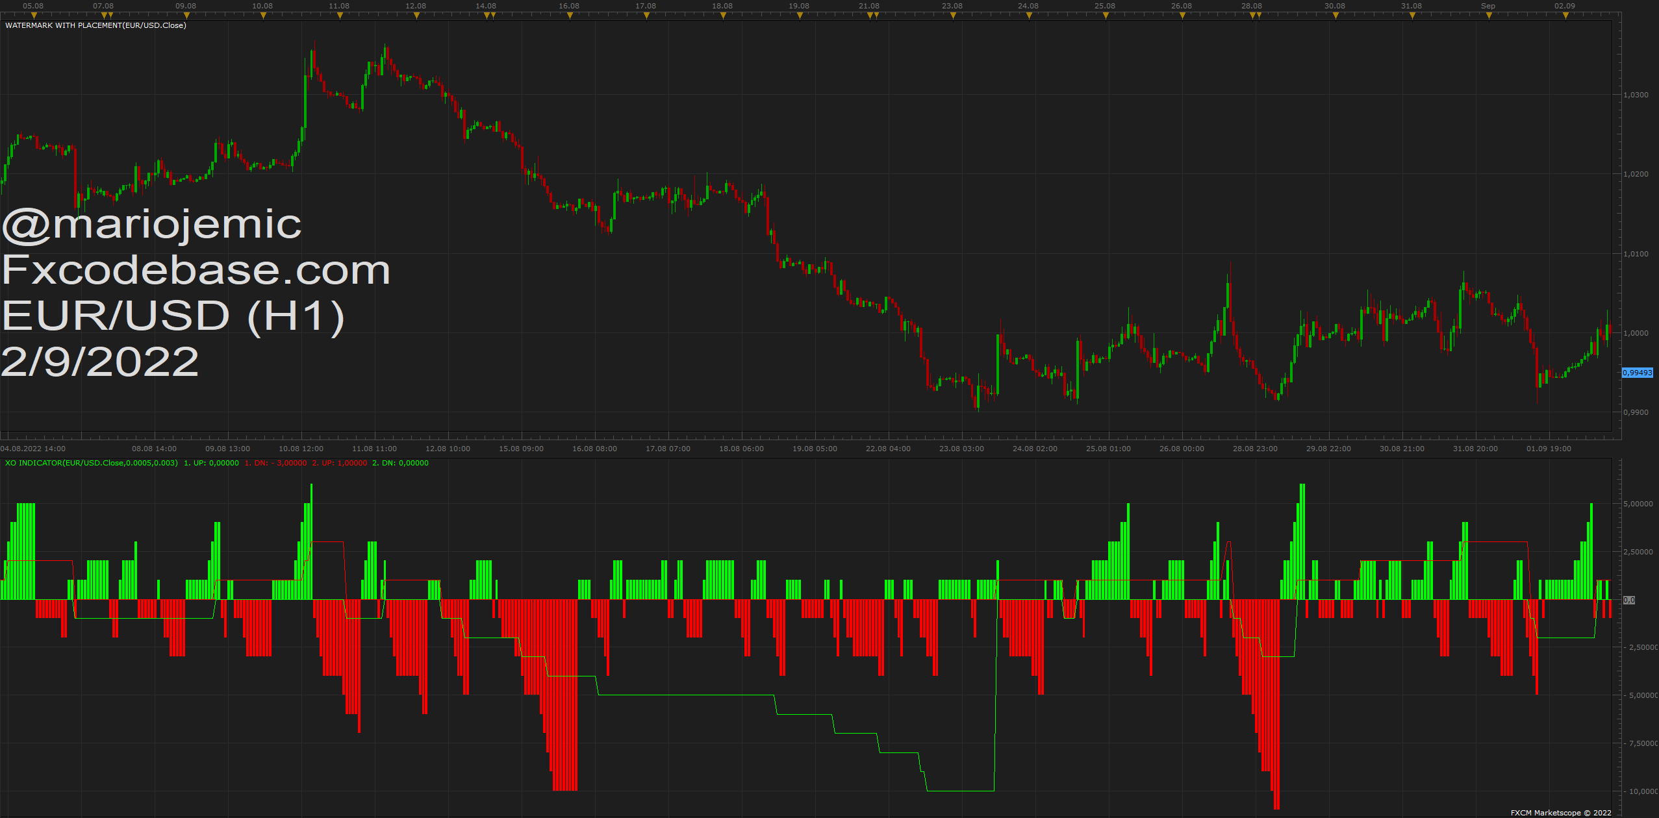Screen dimensions: 1659x818
Task: Click the '1. UP: 0,00000' stream label
Action: coord(211,463)
